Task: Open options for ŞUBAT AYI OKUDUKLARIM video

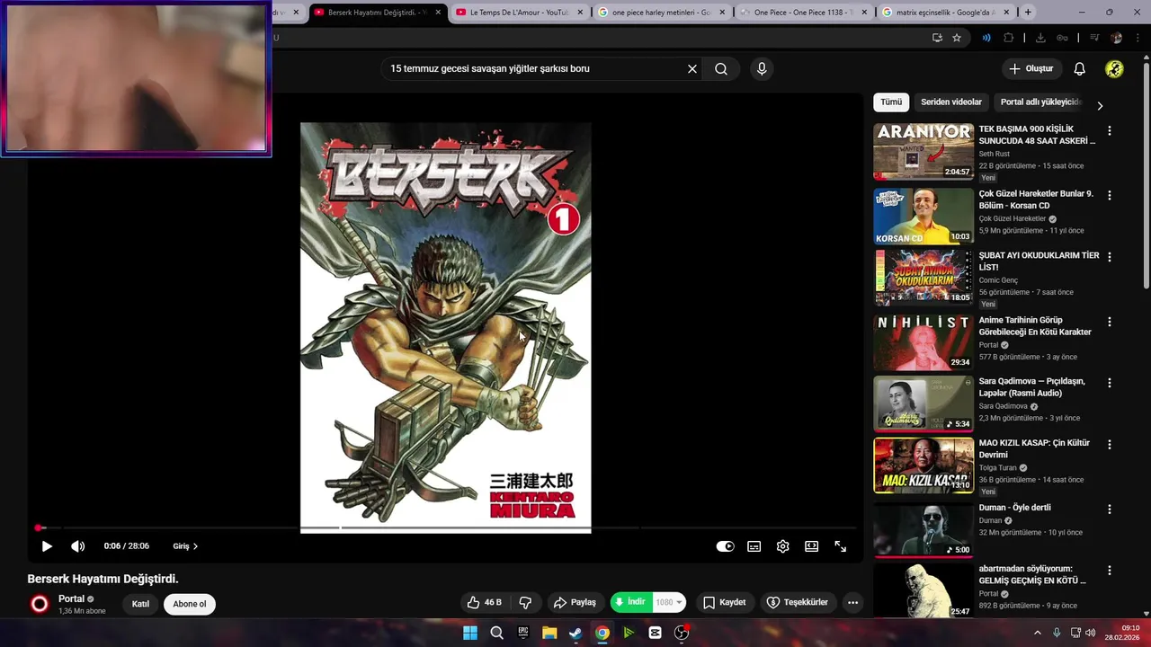Action: click(x=1109, y=257)
